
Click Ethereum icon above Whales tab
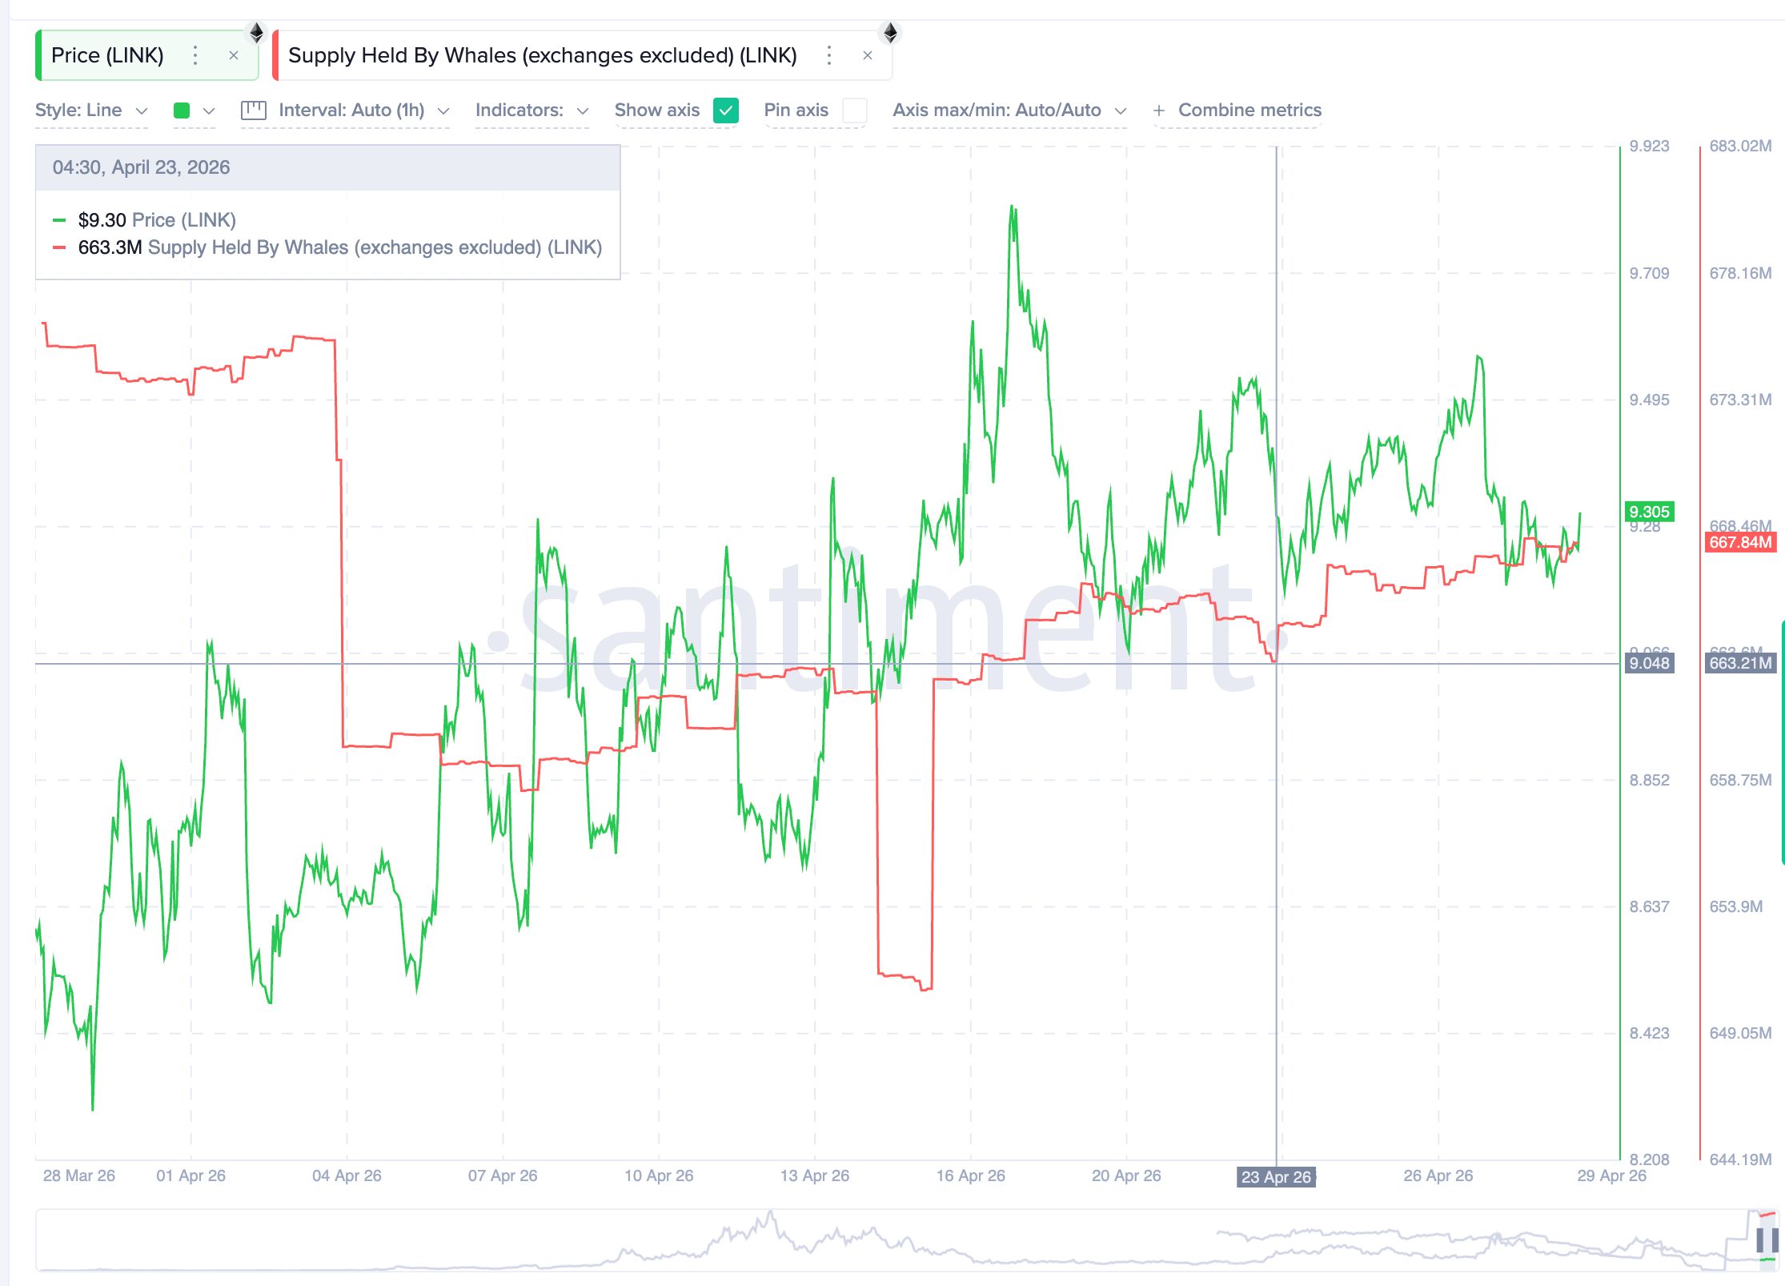coord(890,33)
